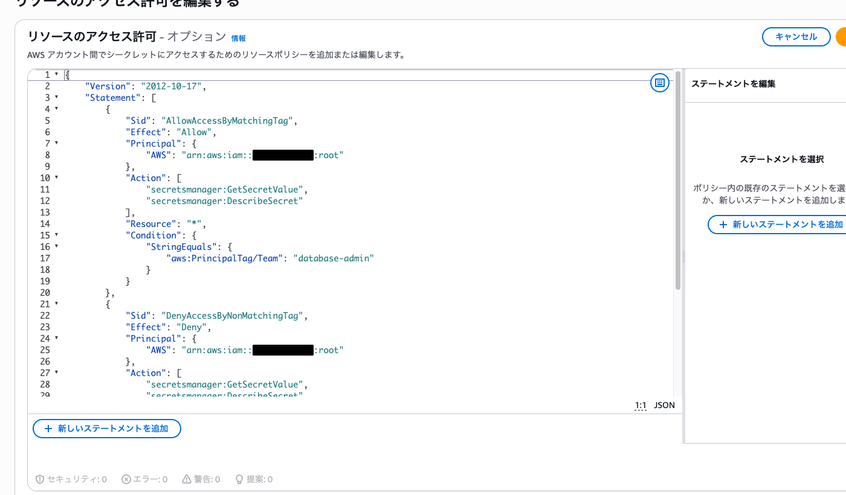Collapse the Condition block on line 15
Screen dimensions: 846x495
(56, 235)
